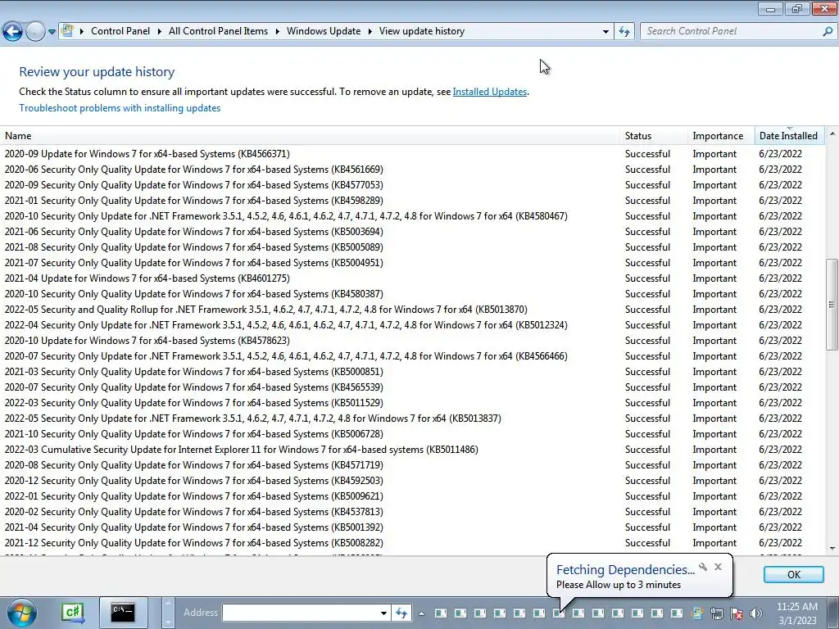The height and width of the screenshot is (629, 839).
Task: Sort by the Status column header
Action: coord(654,136)
